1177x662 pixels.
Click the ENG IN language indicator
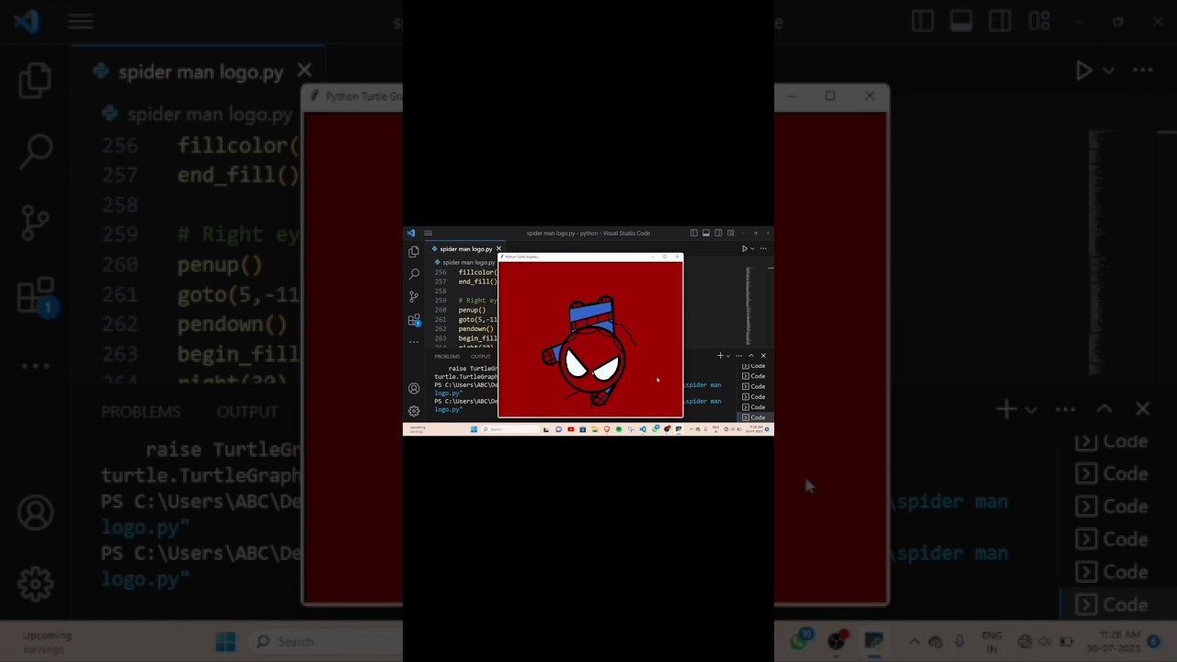point(715,429)
